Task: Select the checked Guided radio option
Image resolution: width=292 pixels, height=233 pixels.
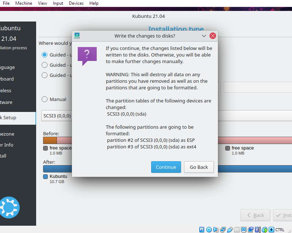Action: [x=45, y=55]
